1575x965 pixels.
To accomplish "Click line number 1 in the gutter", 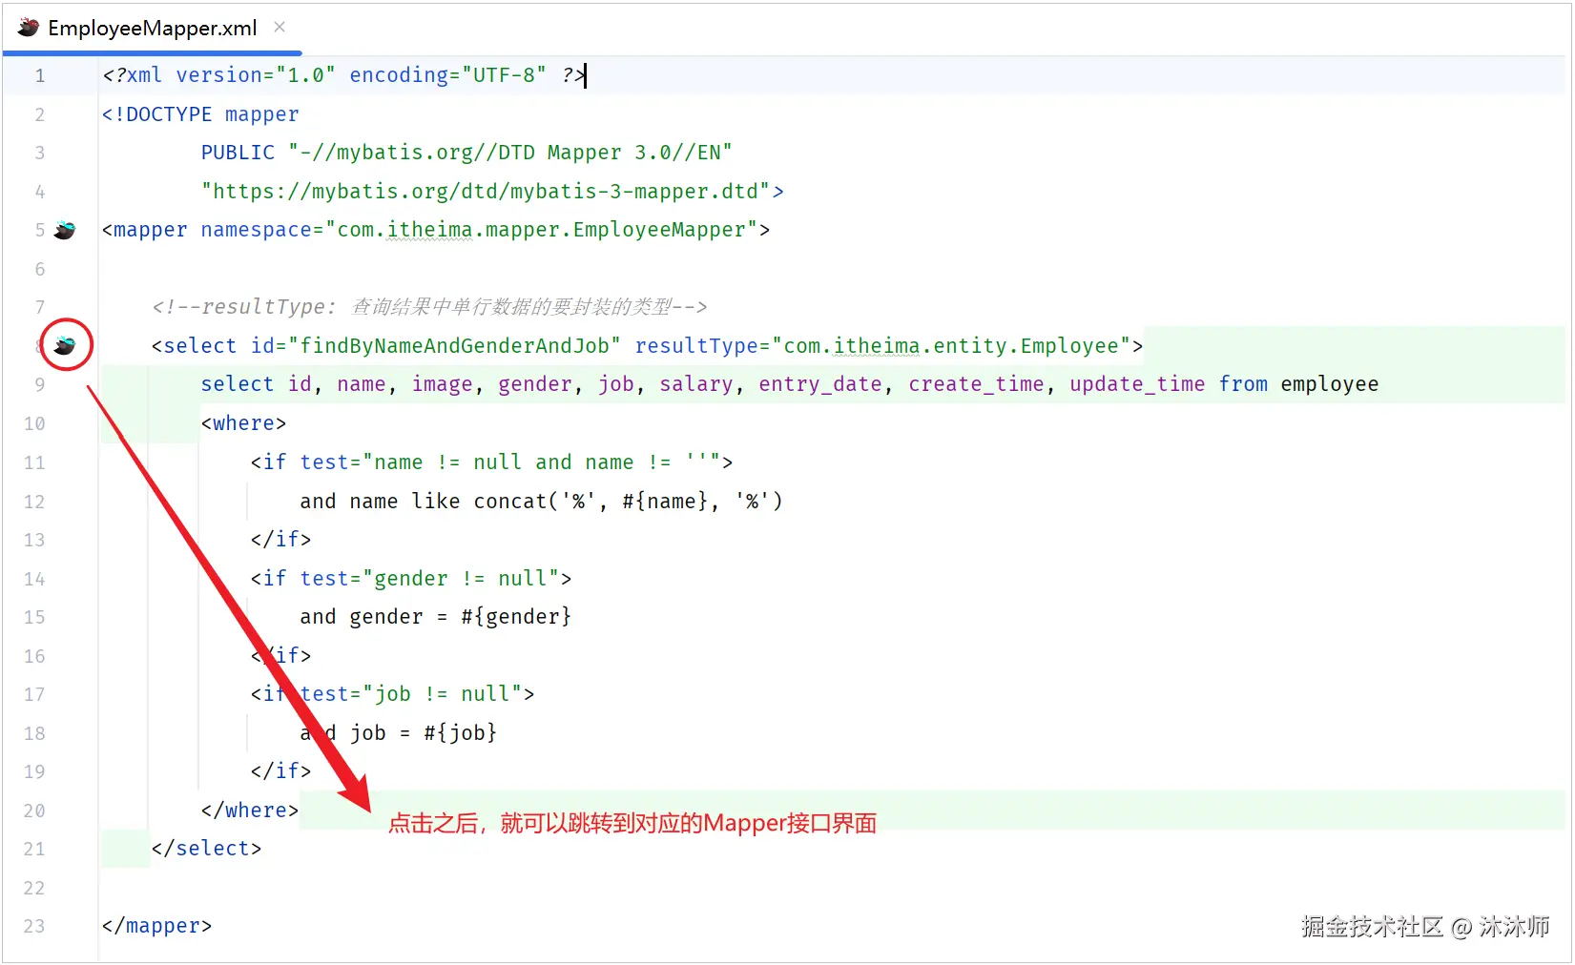I will pyautogui.click(x=40, y=75).
